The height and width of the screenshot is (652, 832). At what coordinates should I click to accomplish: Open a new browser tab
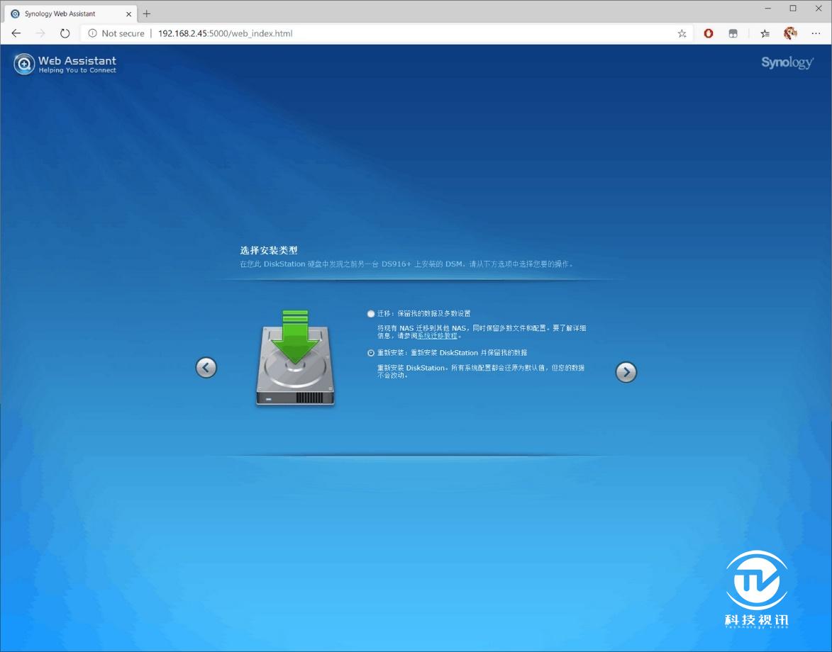(146, 13)
